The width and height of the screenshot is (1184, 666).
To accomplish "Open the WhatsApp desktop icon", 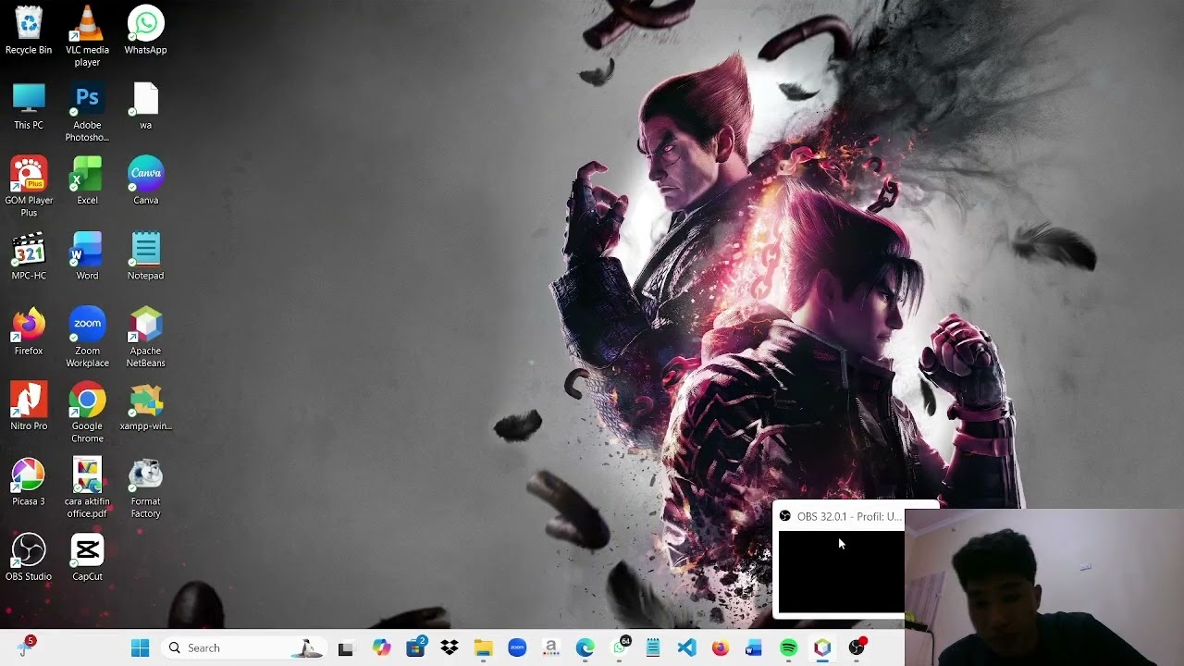I will pyautogui.click(x=145, y=31).
